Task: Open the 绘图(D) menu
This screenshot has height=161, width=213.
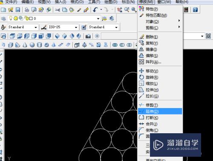Action: [x=111, y=2]
